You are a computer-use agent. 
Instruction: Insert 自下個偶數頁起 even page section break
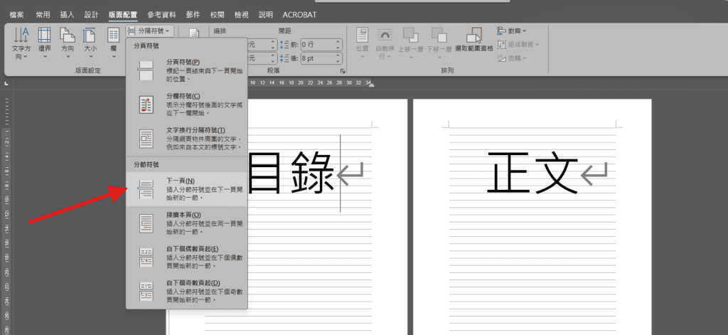click(186, 257)
